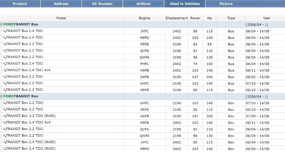Click the Type column header
Screen dimensions: 285x152
pyautogui.click(x=231, y=18)
